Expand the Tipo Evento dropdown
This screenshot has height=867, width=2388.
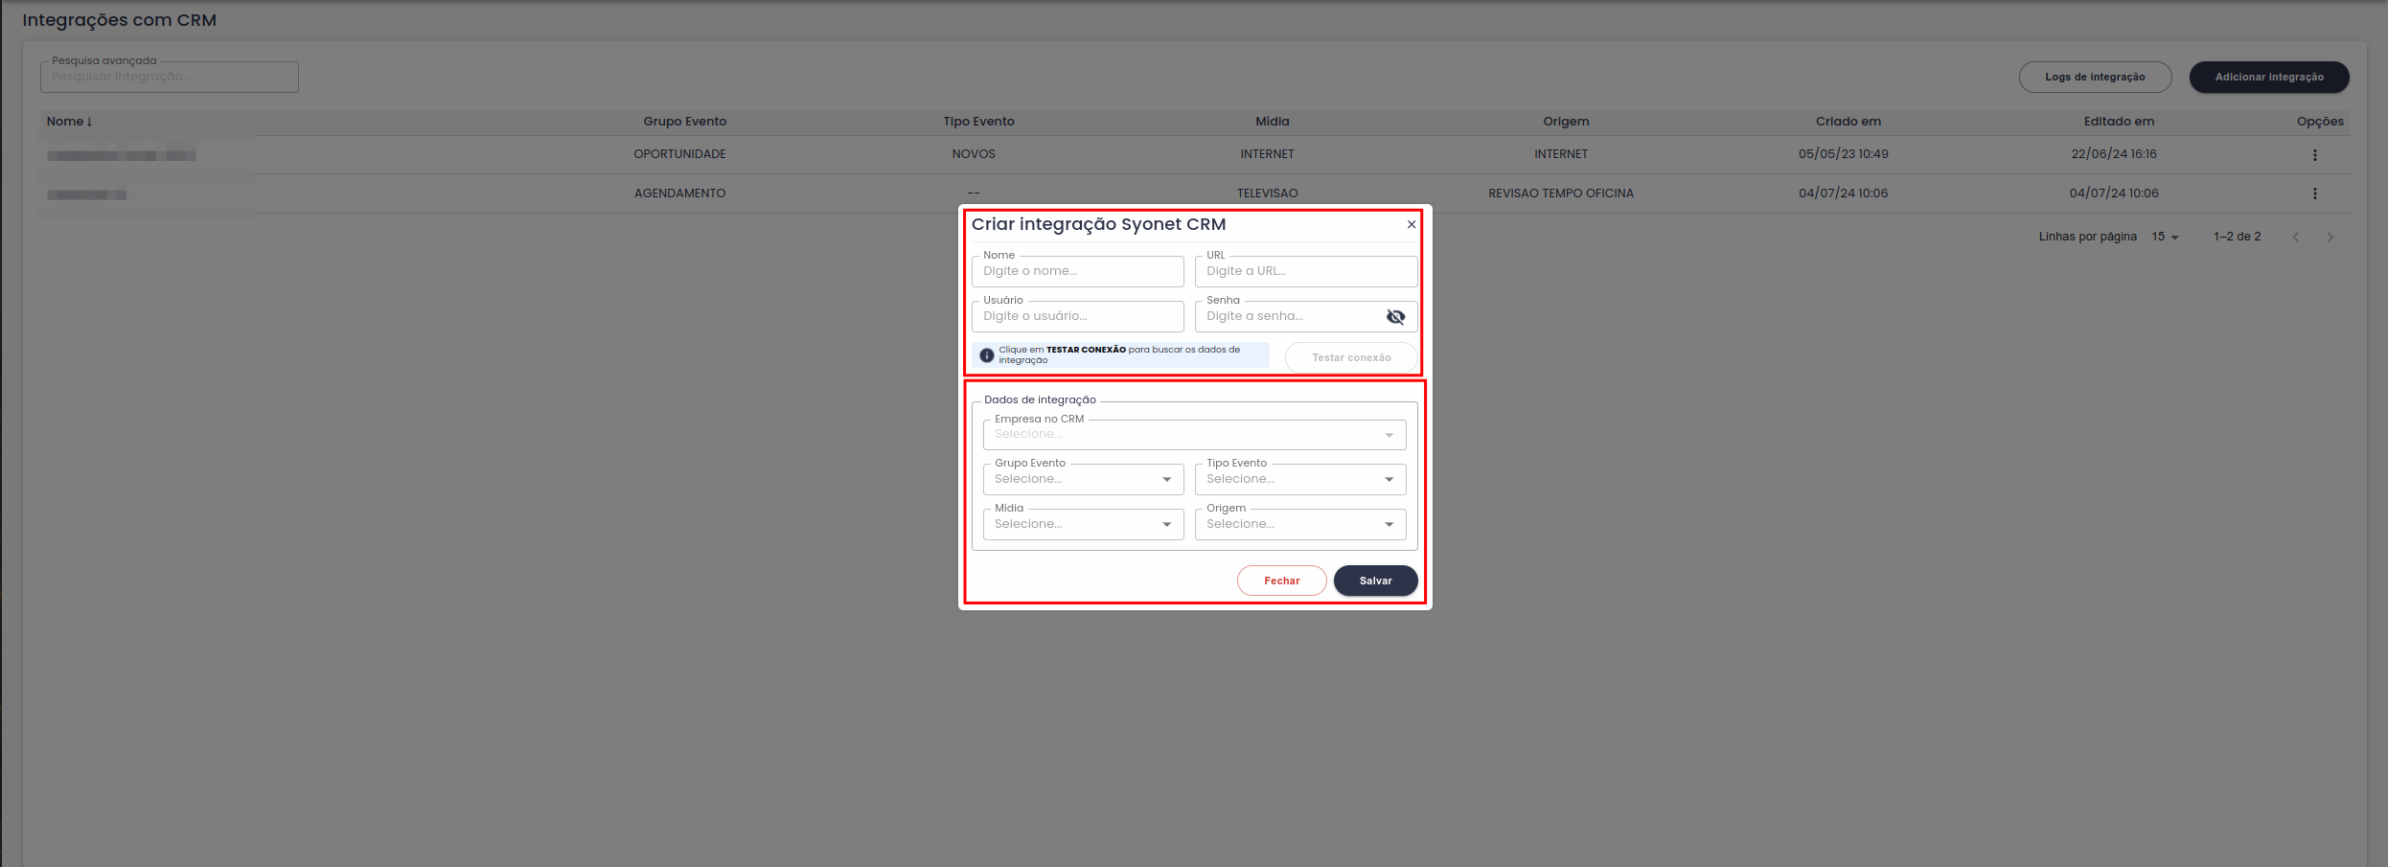(1300, 479)
